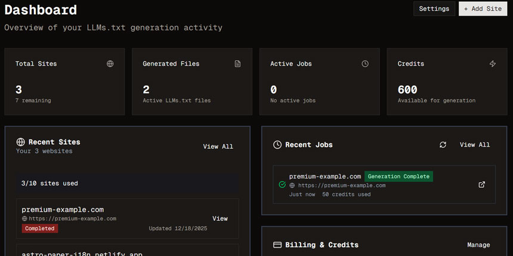The image size is (513, 256).
Task: Refresh the Recent Jobs list
Action: click(x=443, y=145)
